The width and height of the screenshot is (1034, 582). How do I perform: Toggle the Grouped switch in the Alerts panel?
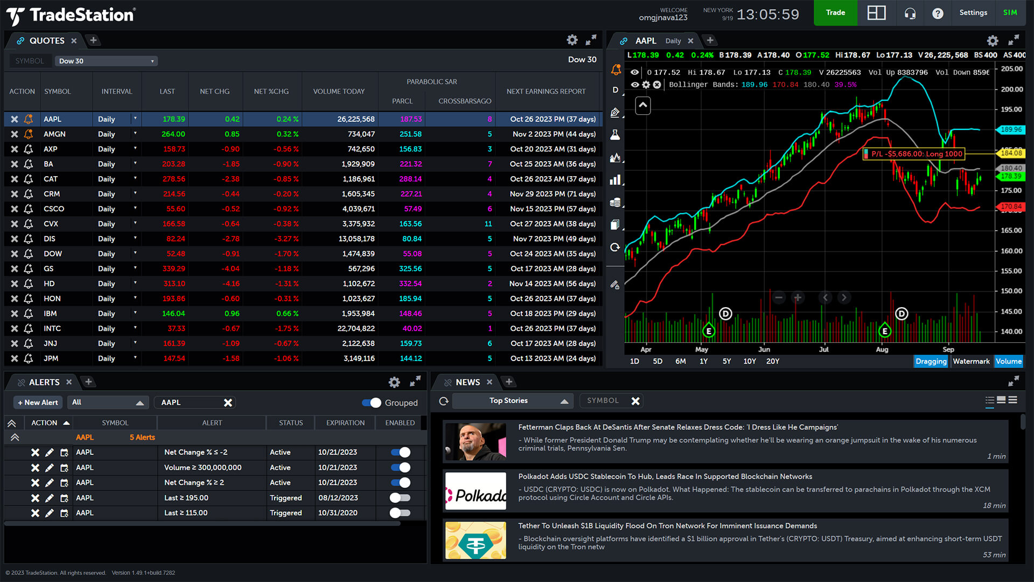(372, 403)
